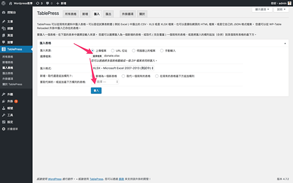Open the site home icon in admin bar

[11, 3]
